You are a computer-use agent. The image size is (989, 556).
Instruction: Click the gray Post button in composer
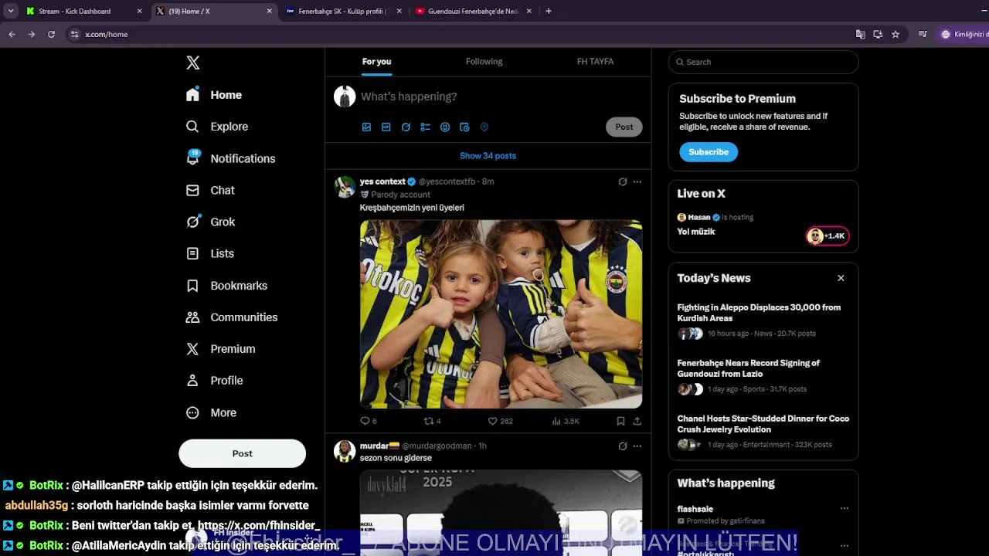coord(624,127)
